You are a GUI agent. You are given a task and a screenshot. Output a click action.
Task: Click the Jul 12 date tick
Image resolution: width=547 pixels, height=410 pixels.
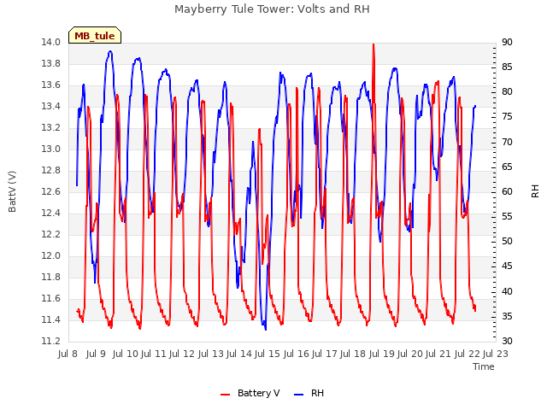tap(182, 354)
